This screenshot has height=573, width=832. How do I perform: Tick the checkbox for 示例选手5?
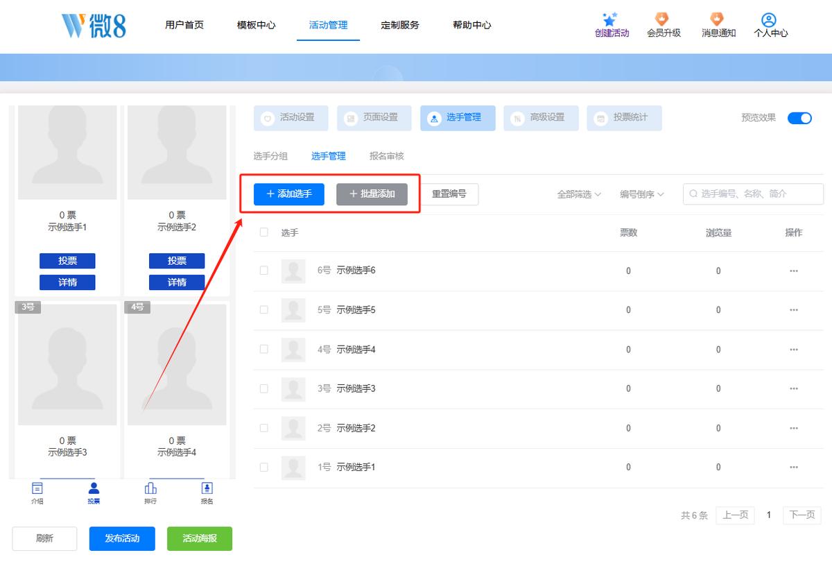(263, 310)
